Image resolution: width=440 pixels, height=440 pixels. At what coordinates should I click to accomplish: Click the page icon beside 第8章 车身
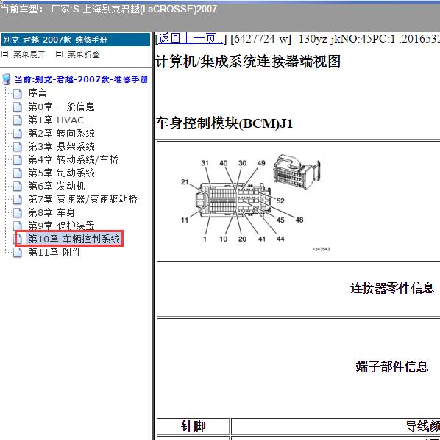18,213
